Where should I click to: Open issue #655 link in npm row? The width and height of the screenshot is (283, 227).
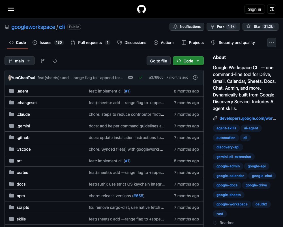point(138,196)
